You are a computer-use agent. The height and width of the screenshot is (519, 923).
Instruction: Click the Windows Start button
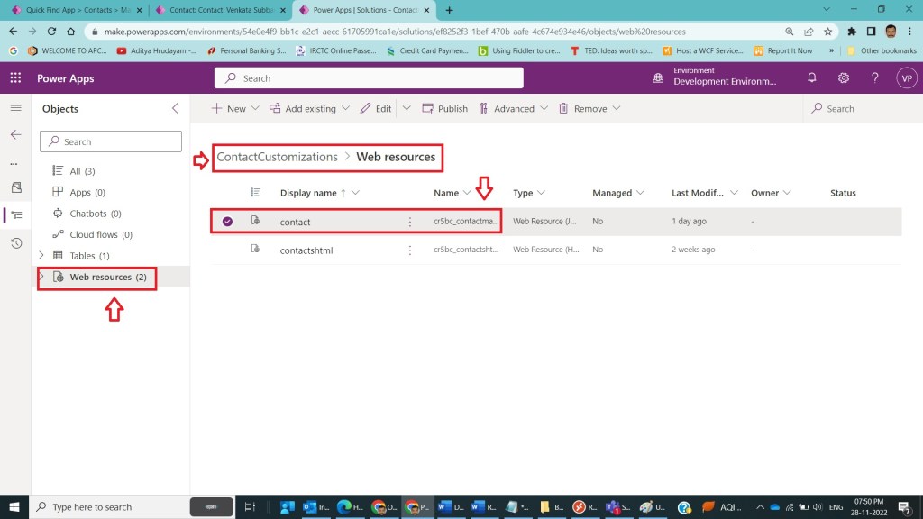point(14,506)
